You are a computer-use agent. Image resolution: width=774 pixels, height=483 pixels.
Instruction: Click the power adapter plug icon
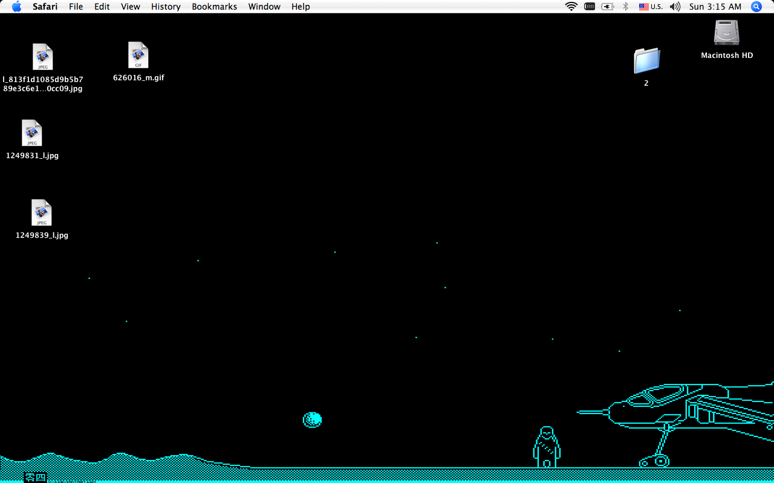(x=608, y=7)
